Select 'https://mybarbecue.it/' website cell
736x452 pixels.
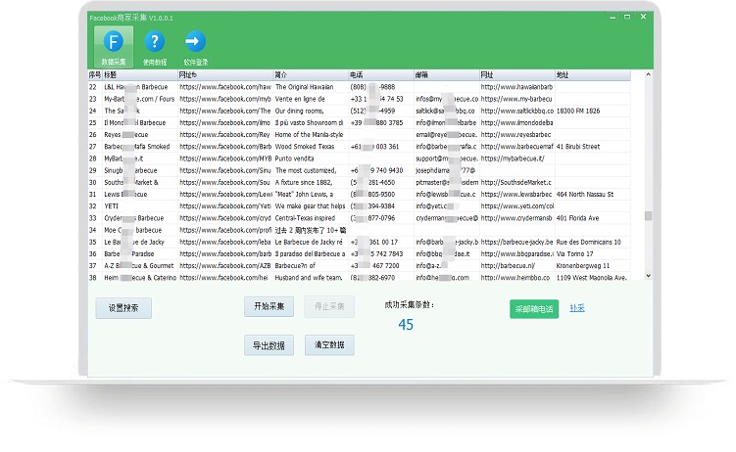coord(516,158)
